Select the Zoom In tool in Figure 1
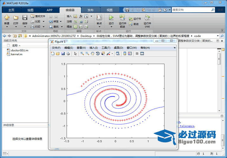227x158 pixels. coord(82,54)
